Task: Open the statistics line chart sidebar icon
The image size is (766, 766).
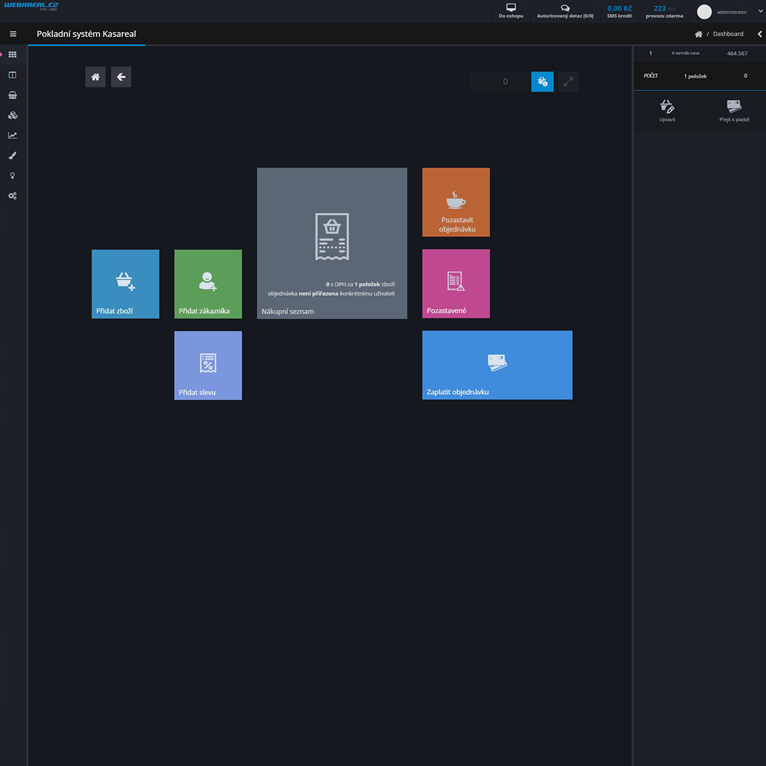Action: point(12,136)
